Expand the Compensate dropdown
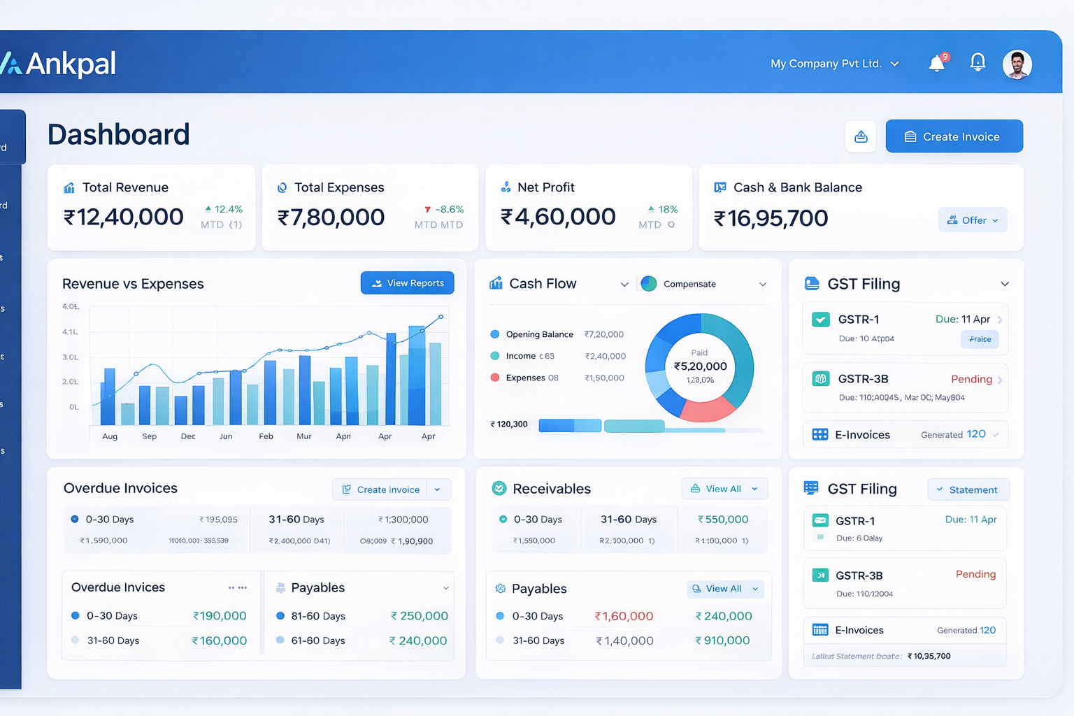 click(762, 284)
